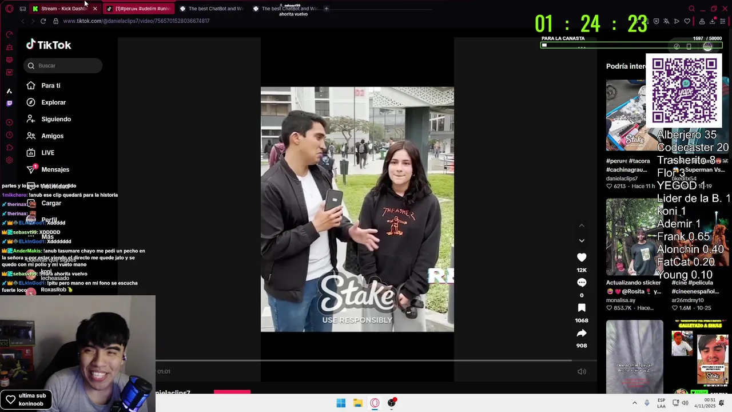Open downloads panel icon

(712, 21)
